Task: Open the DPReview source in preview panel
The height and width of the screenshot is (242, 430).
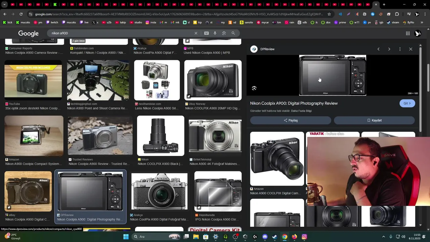Action: point(262,49)
